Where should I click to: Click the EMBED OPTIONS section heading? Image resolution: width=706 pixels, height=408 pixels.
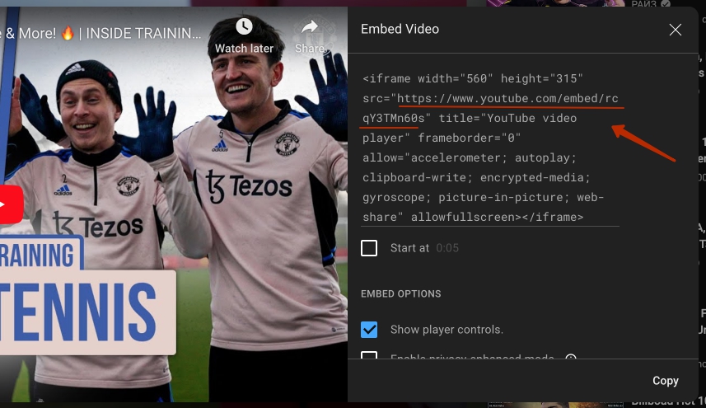click(x=400, y=294)
